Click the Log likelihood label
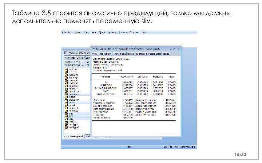Screen dimensions: 262x163 (x=100, y=112)
